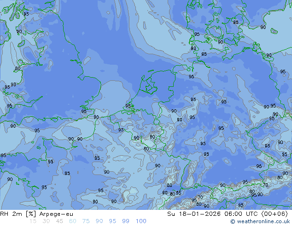Click legend value 60 below the map
The image size is (292, 225).
73,221
